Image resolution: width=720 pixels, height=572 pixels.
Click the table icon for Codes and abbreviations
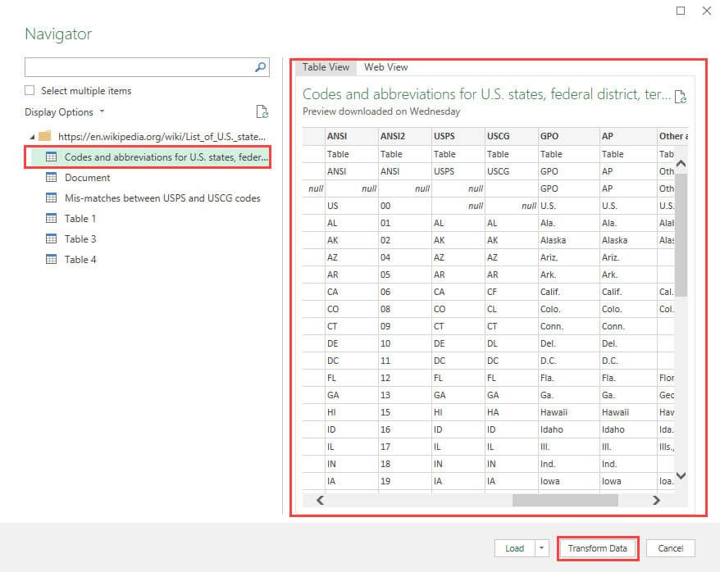(x=52, y=157)
